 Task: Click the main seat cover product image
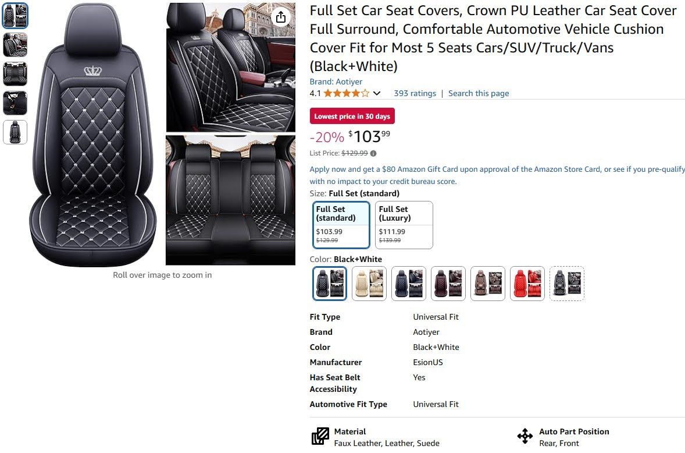tap(93, 134)
